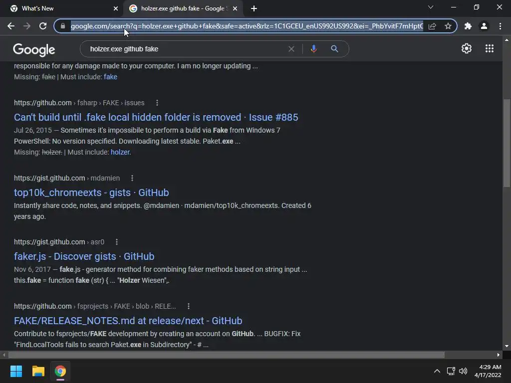Reload the current page
This screenshot has width=511, height=383.
point(43,26)
